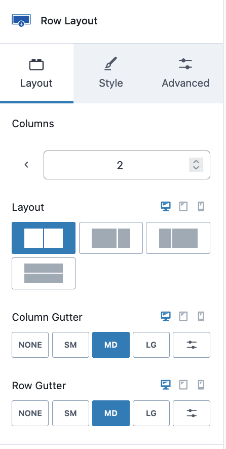Choose right-heavy two-column layout option

pyautogui.click(x=178, y=238)
